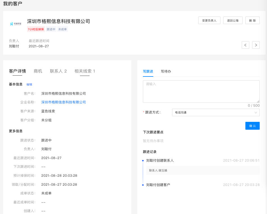
Task: Click the 退回公海 button
Action: pos(233,20)
